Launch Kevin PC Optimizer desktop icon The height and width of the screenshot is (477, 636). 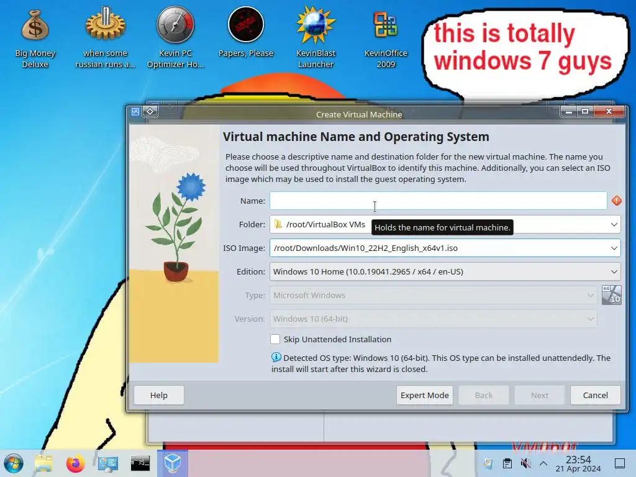pyautogui.click(x=176, y=39)
